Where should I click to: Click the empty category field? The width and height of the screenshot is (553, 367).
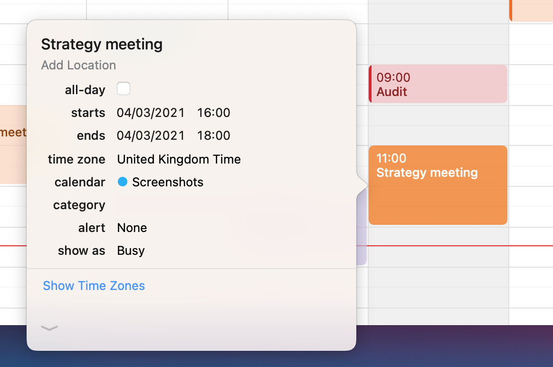click(229, 205)
